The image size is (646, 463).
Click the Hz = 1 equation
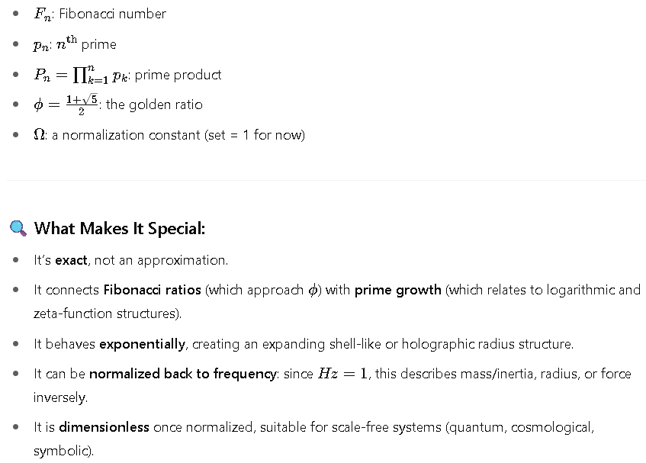click(342, 374)
